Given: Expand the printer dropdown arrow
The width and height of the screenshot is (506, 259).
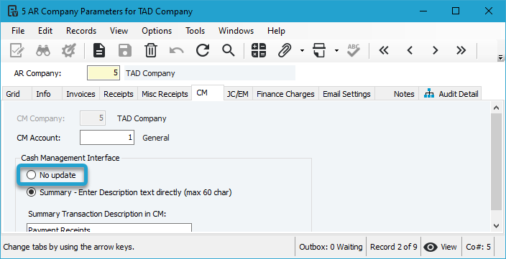Looking at the screenshot, I should 336,50.
